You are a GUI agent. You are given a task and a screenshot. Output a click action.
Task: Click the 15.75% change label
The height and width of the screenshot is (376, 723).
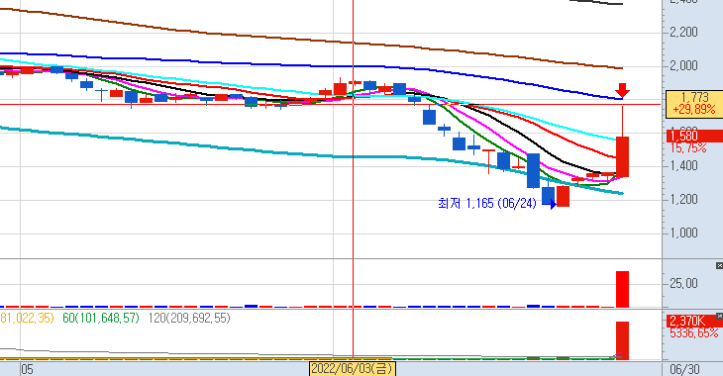(x=688, y=147)
